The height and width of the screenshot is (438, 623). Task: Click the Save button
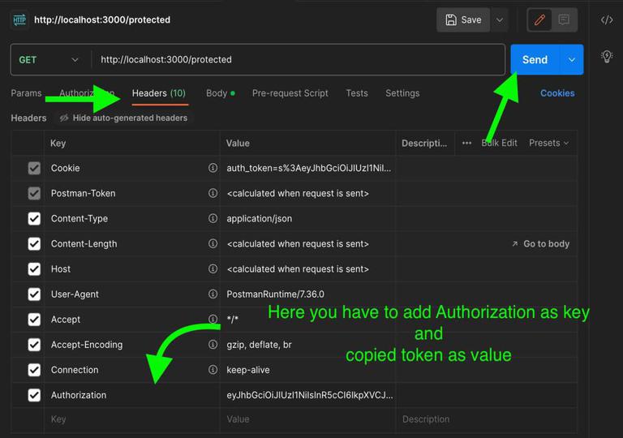[x=463, y=20]
